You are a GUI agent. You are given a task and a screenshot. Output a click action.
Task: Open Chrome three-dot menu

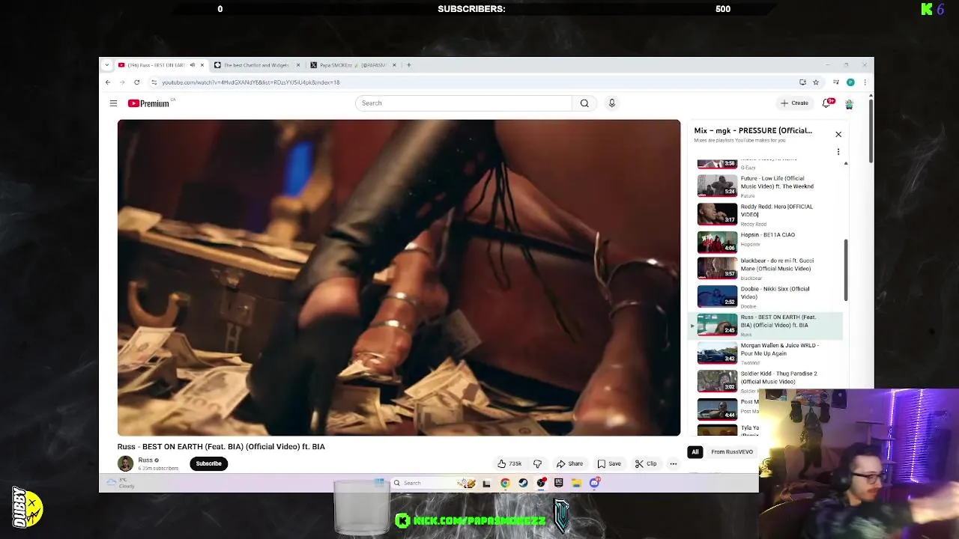coord(865,82)
